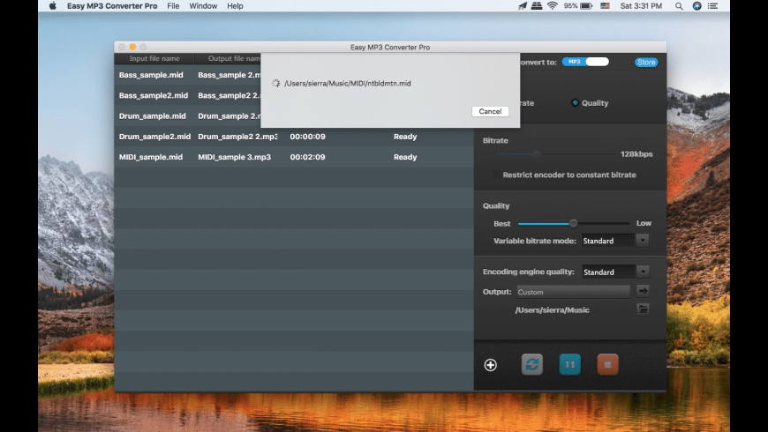Click the Cancel button in dialog
Image resolution: width=768 pixels, height=432 pixels.
click(490, 112)
